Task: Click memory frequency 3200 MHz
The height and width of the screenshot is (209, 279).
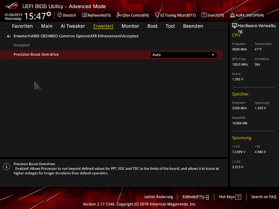Action: (x=239, y=108)
